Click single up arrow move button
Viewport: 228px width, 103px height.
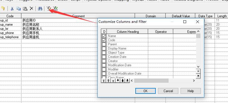pyautogui.click(x=113, y=81)
